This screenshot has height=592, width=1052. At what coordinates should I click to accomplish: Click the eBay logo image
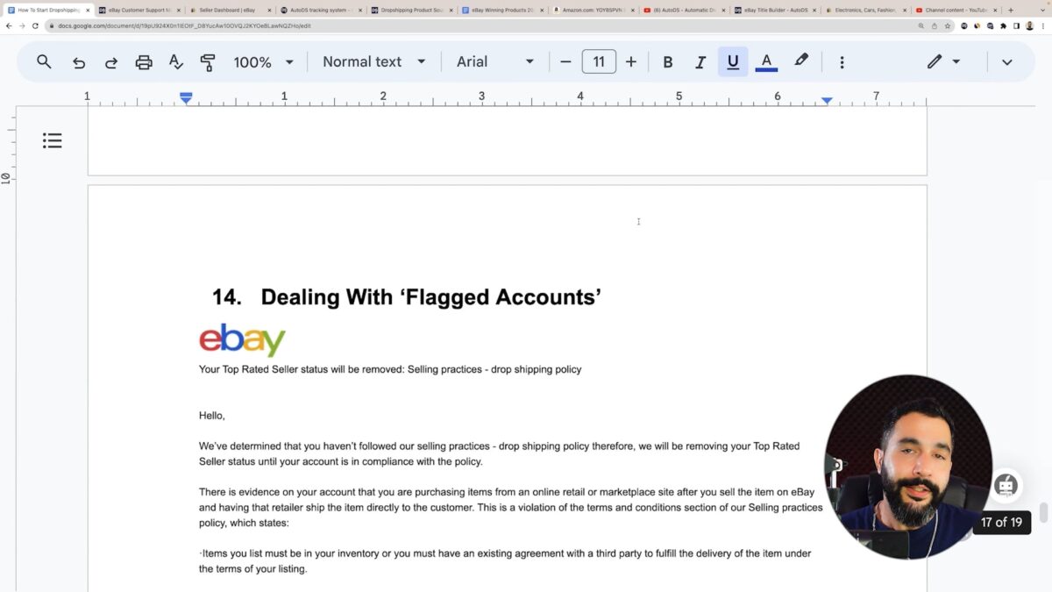click(242, 340)
